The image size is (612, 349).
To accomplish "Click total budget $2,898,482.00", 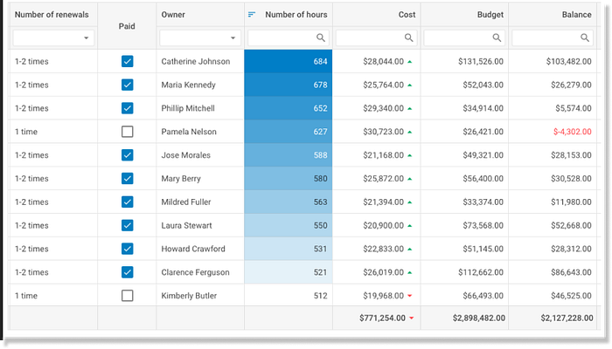I will [479, 318].
